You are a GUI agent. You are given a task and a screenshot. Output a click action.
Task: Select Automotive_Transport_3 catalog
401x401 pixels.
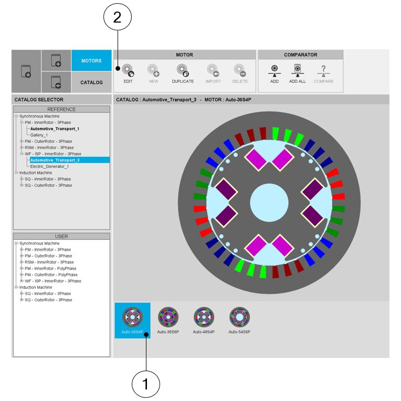(70, 160)
